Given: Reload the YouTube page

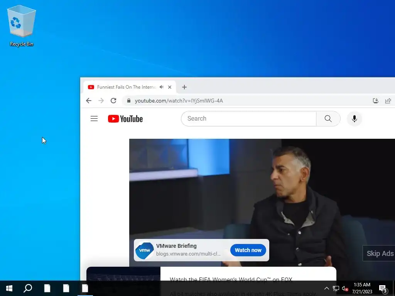Looking at the screenshot, I should coord(113,101).
